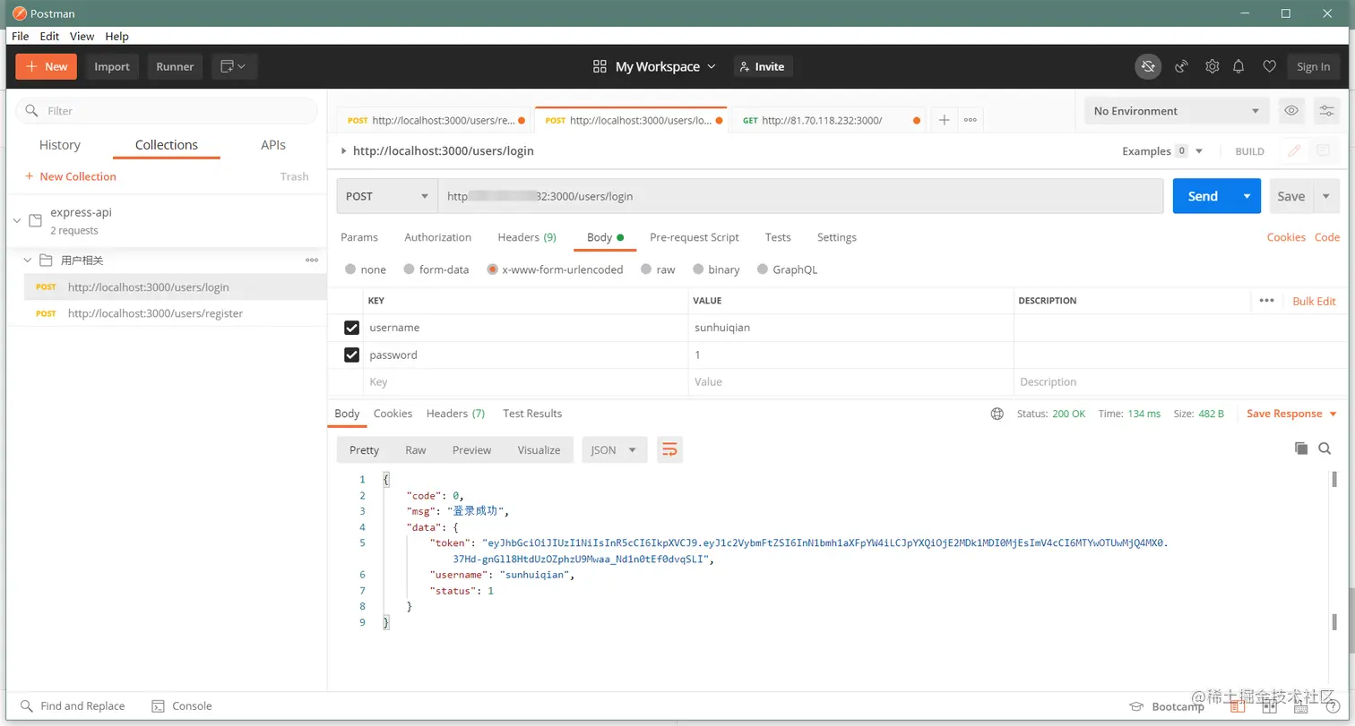Open the comments icon beside BUILD
1355x726 pixels.
(x=1323, y=151)
